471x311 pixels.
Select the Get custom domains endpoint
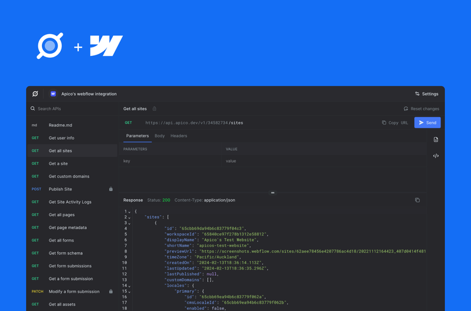coord(72,176)
